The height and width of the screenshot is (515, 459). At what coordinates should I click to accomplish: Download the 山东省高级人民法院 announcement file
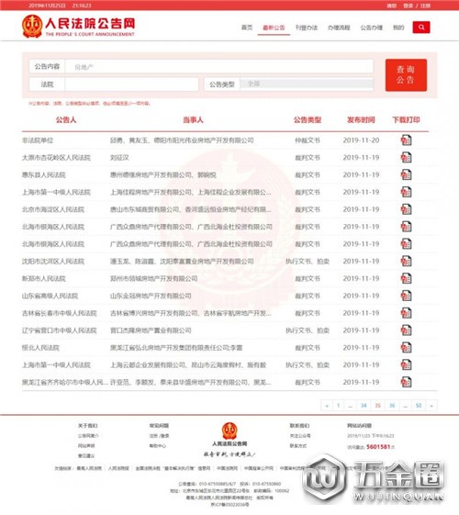tap(406, 296)
